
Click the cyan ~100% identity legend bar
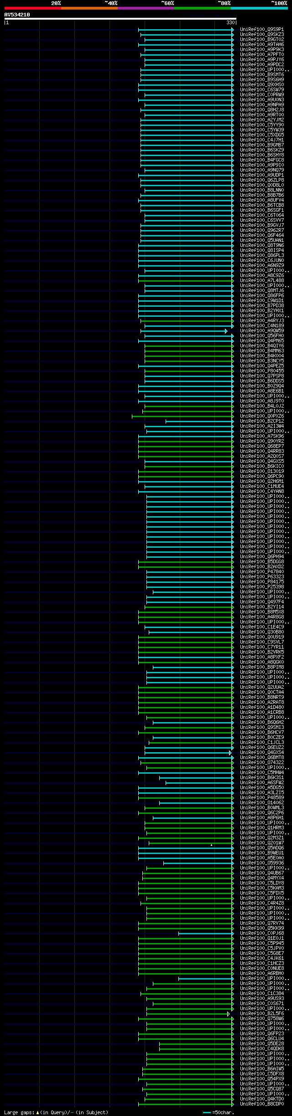[x=259, y=8]
